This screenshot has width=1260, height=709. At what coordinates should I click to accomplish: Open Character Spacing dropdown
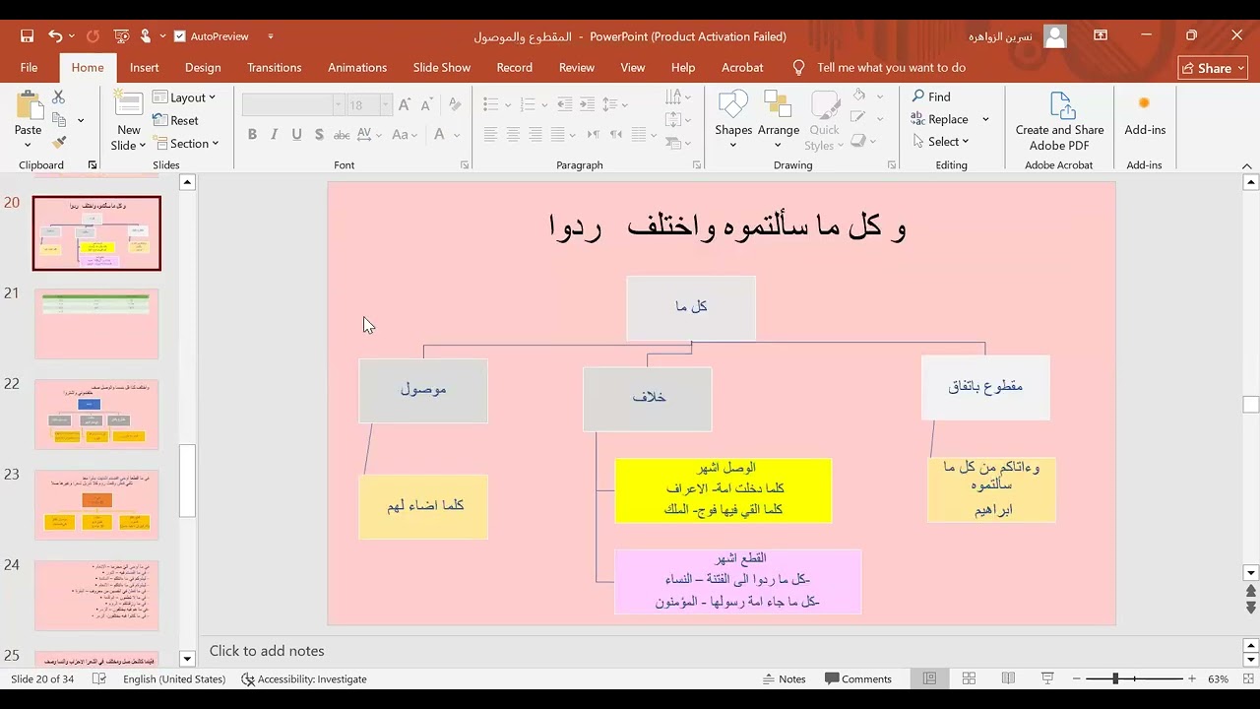369,135
